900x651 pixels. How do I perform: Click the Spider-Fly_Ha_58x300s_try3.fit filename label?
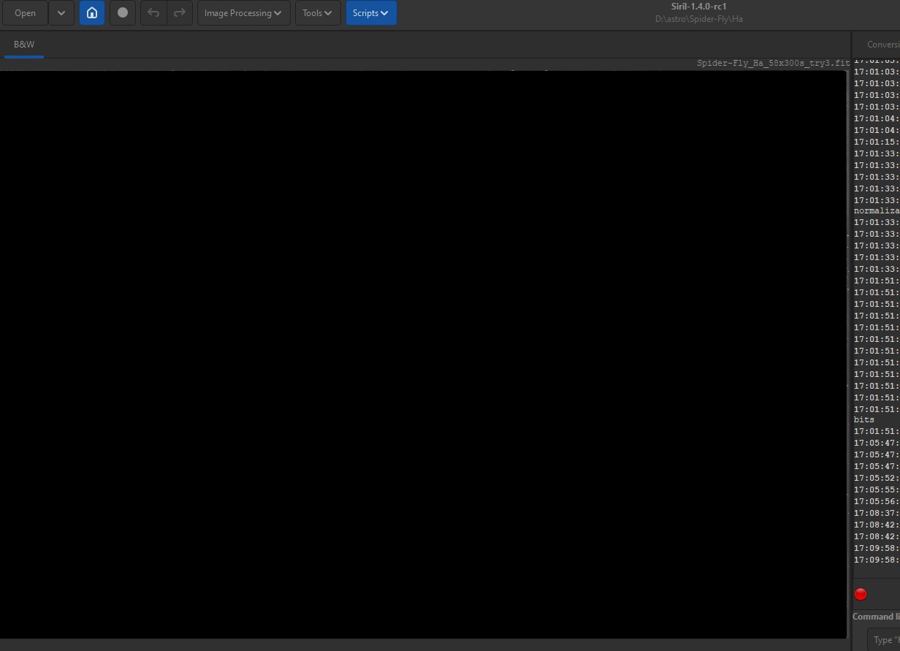tap(773, 64)
